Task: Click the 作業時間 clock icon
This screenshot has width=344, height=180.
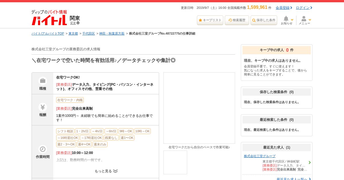Action: tap(43, 149)
